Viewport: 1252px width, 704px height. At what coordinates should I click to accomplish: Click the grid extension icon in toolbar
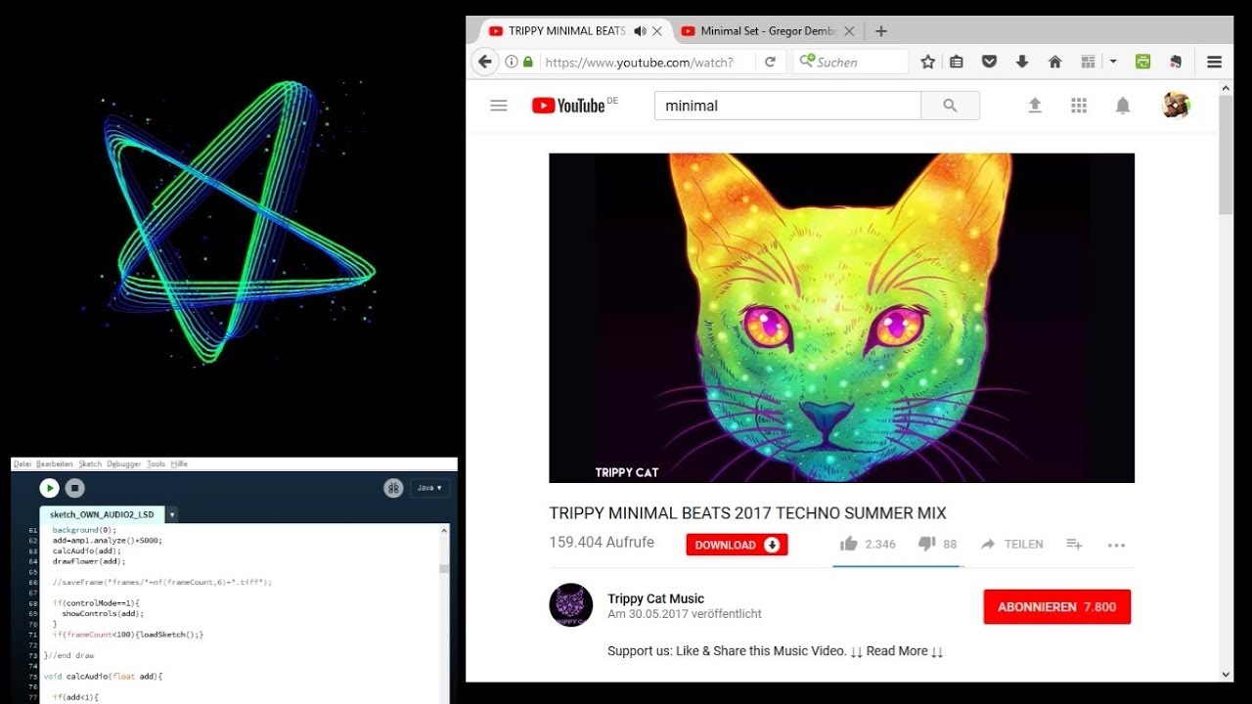pos(1088,62)
